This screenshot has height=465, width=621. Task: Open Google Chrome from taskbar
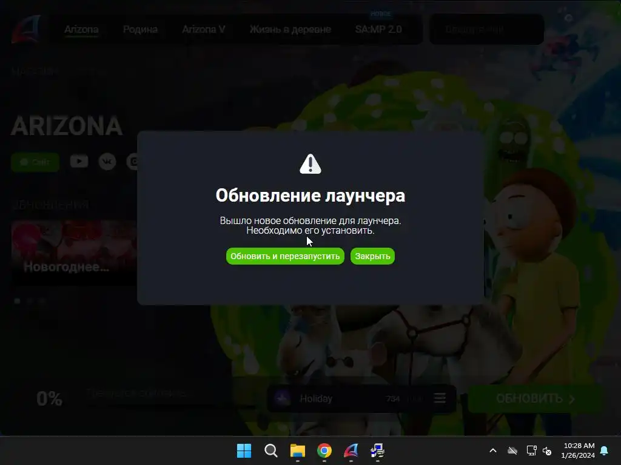pyautogui.click(x=324, y=450)
